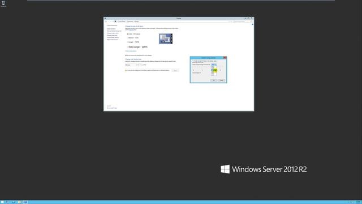Select Extra Large - 200% option
The height and width of the screenshot is (204, 362).
point(137,47)
